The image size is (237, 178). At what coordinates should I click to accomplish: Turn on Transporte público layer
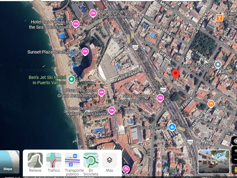[72, 160]
